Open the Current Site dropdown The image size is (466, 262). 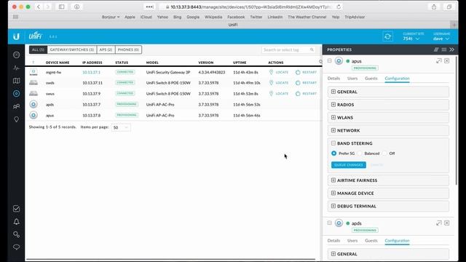click(x=413, y=37)
